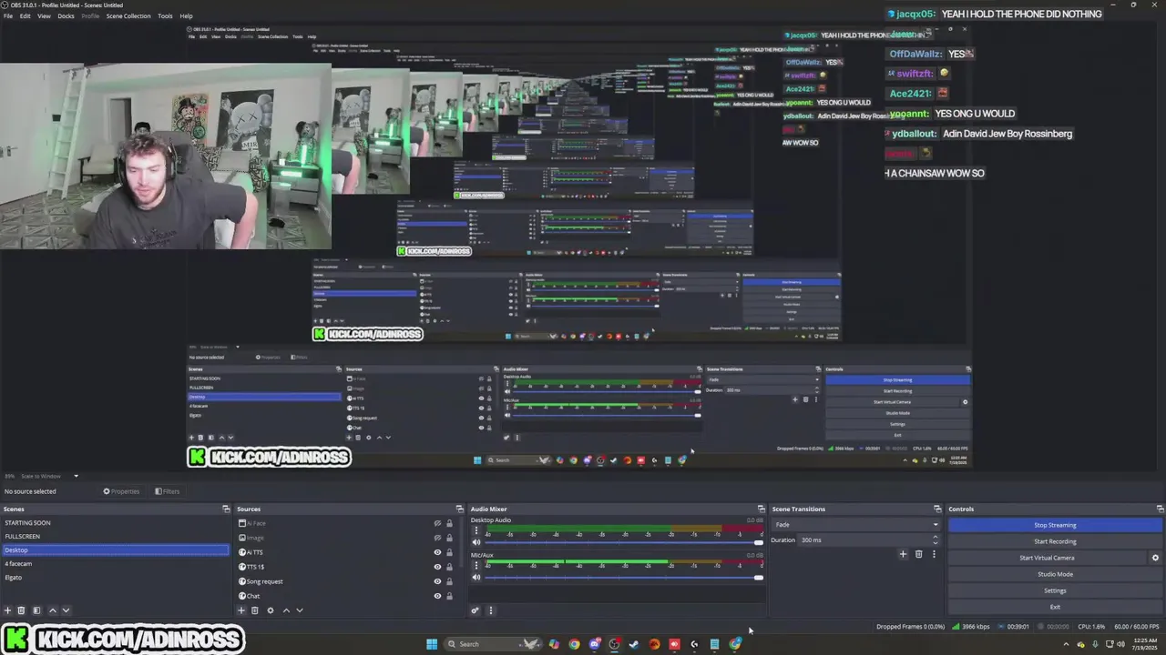This screenshot has width=1166, height=655.
Task: Open the Audio Mixer menu dots beside the gears
Action: [490, 610]
